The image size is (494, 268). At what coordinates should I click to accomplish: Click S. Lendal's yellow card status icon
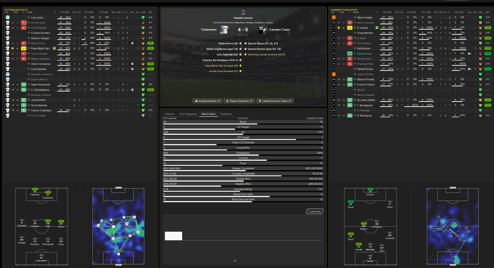click(x=350, y=28)
